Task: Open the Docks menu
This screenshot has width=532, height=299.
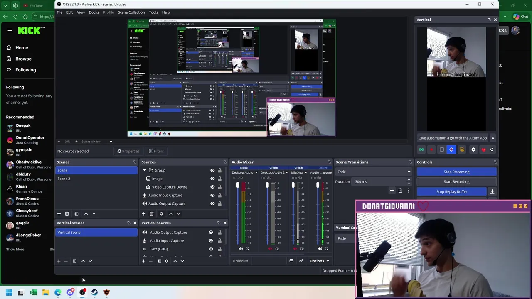Action: 94,12
